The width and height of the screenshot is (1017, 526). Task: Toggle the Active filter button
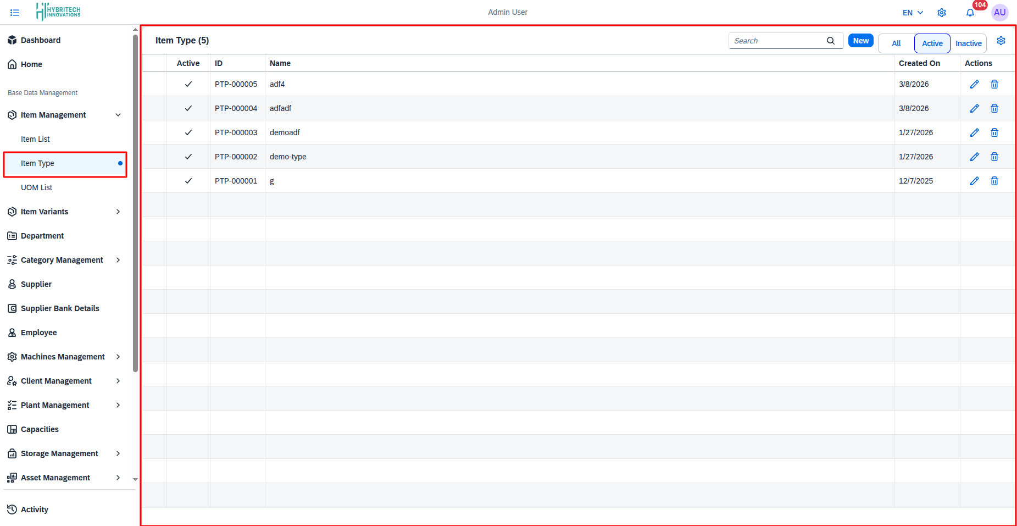tap(932, 43)
